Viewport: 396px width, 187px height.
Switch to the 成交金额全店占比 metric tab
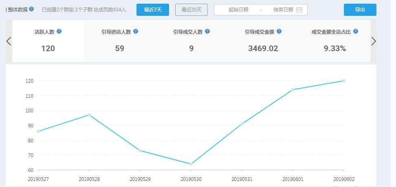(335, 41)
